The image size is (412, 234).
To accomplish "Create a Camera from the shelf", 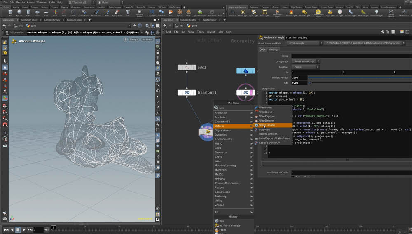I will 232,13.
